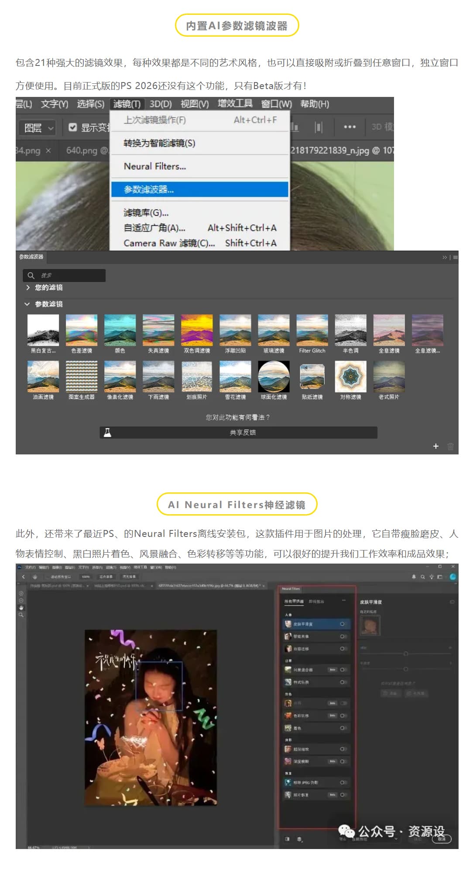The width and height of the screenshot is (473, 870).
Task: Open Neural Filters three-dots options menu
Action: [344, 601]
